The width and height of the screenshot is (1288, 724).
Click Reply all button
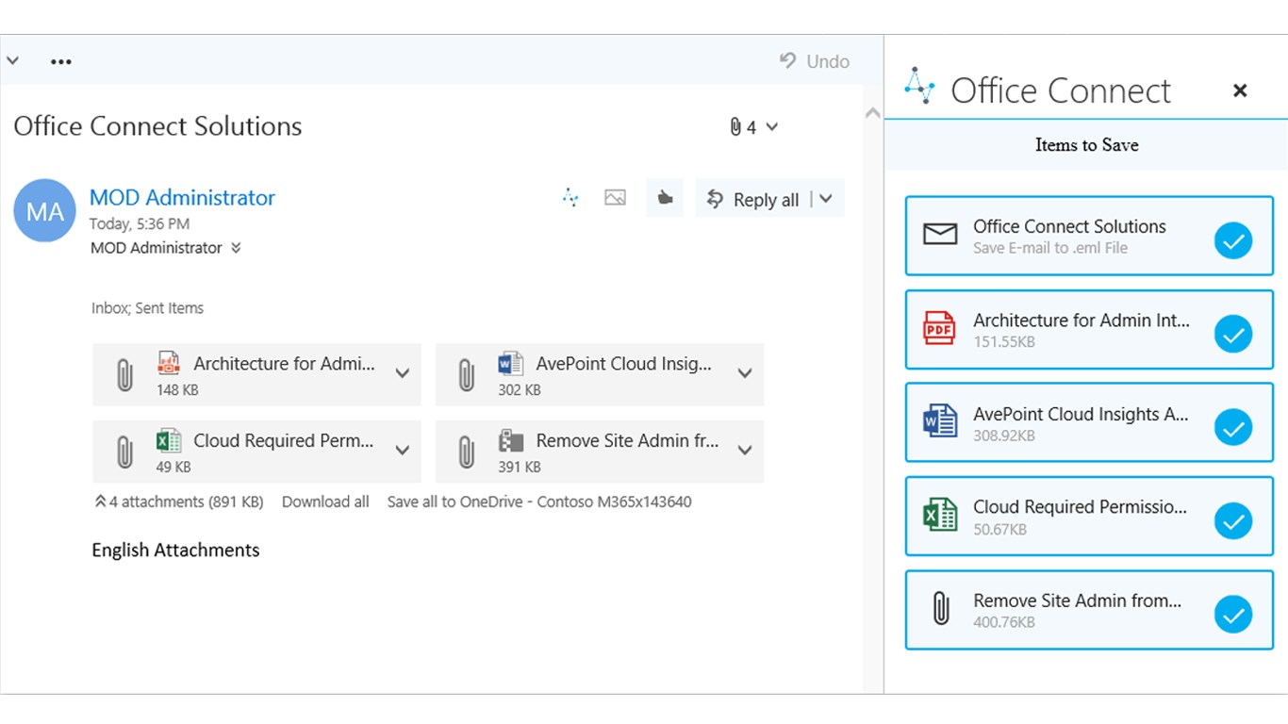(x=754, y=199)
